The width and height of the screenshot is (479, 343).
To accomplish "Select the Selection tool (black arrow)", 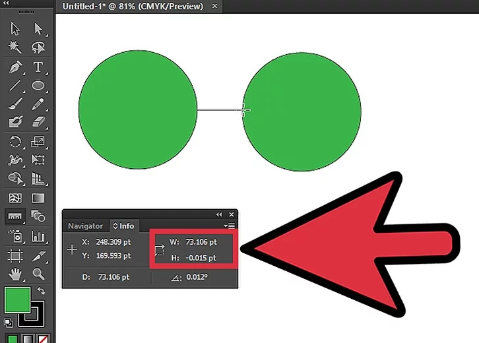I will coord(15,29).
